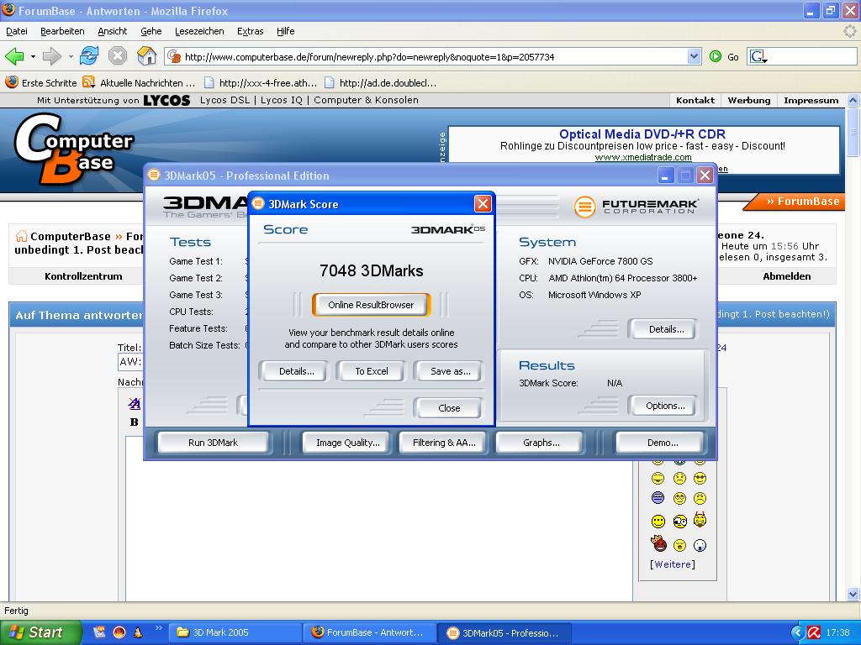861x645 pixels.
Task: Click the Online ResultBrowser button
Action: (x=371, y=305)
